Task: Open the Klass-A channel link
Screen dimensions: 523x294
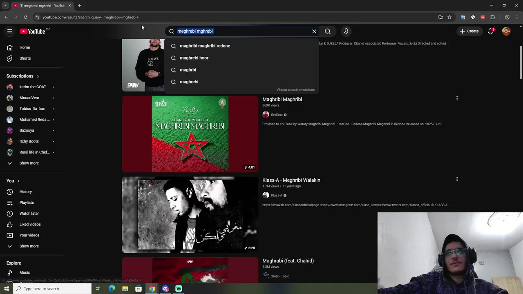Action: point(277,196)
